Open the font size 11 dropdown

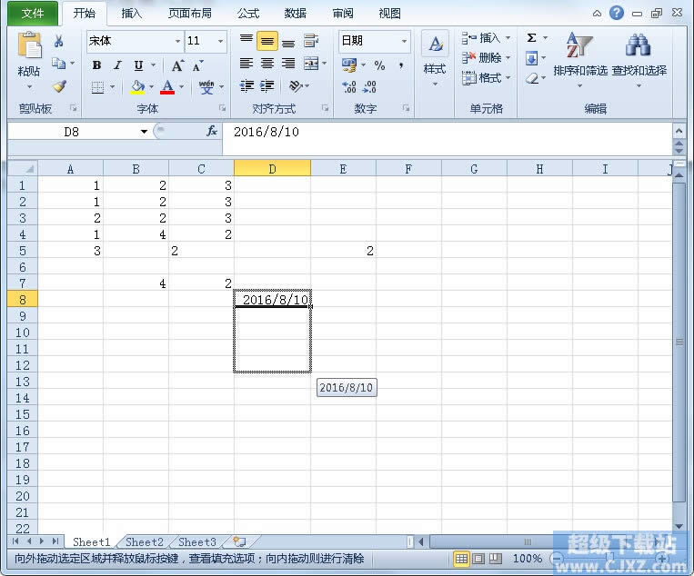220,42
